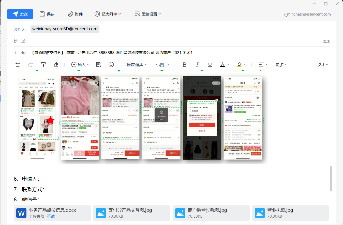Click into the 抄送 Cc field
This screenshot has width=343, height=225.
(173, 41)
